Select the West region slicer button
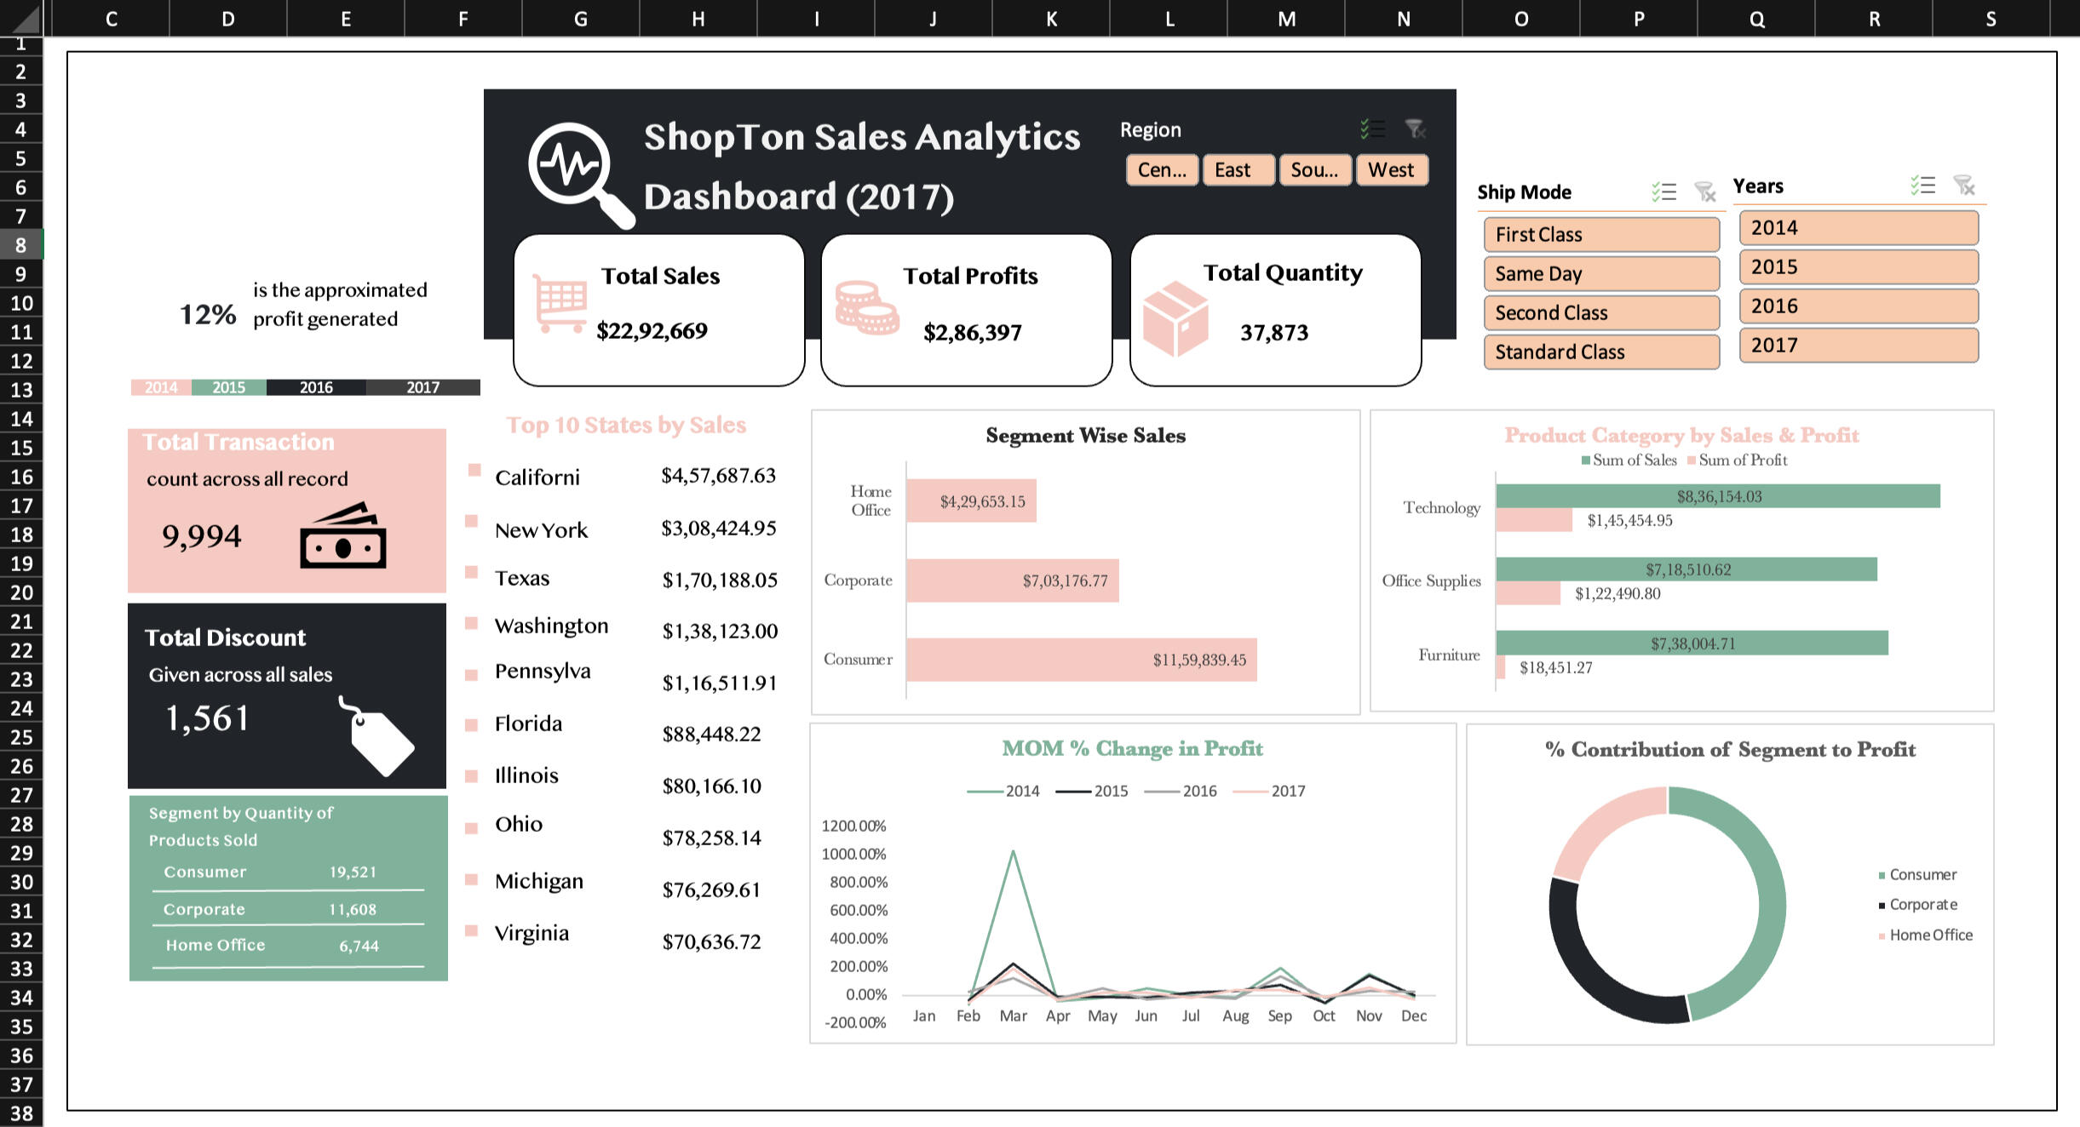 click(x=1391, y=170)
